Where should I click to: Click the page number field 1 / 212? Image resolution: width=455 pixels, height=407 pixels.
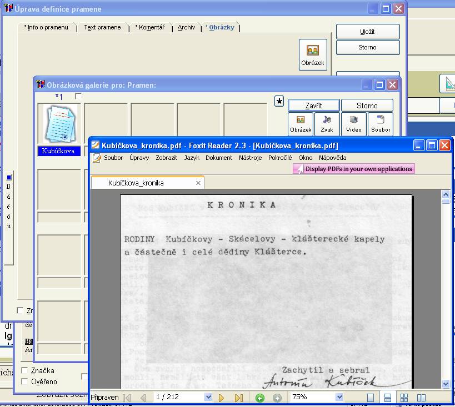179,397
